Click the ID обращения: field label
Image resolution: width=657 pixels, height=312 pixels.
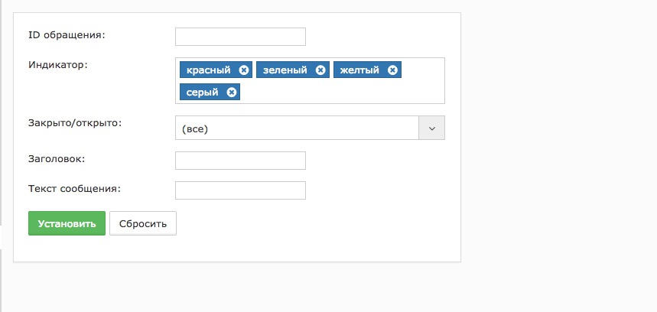coord(67,35)
